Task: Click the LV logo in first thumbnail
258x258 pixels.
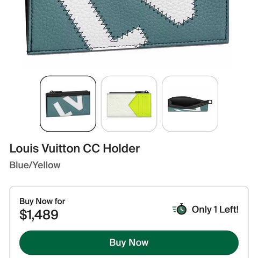Action: (x=68, y=106)
